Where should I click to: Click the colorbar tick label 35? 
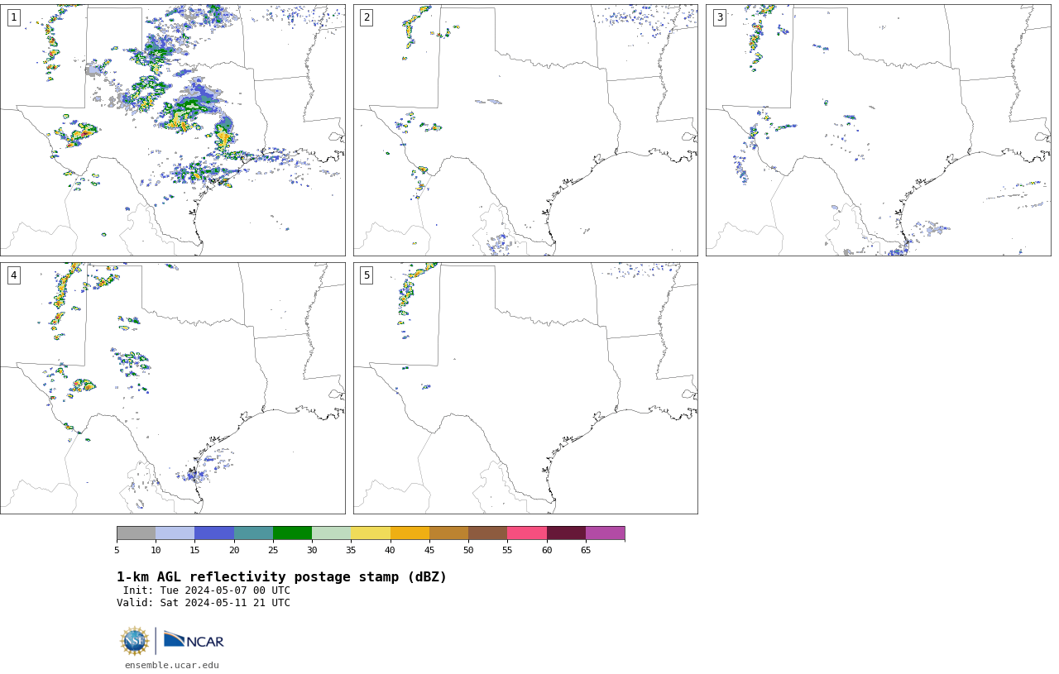(x=351, y=550)
